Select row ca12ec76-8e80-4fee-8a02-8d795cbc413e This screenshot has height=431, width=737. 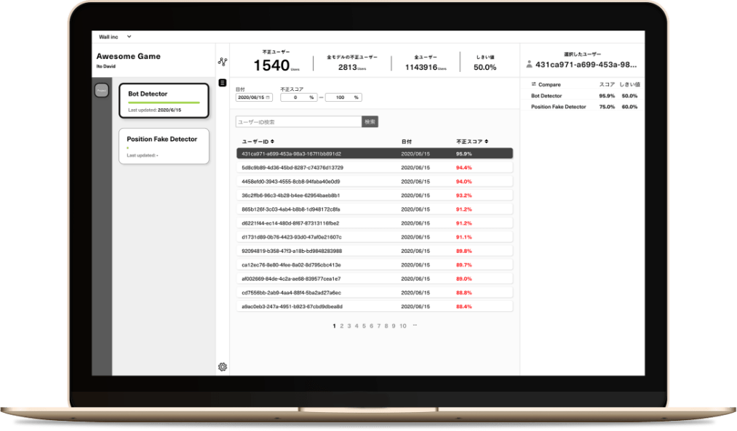point(375,265)
